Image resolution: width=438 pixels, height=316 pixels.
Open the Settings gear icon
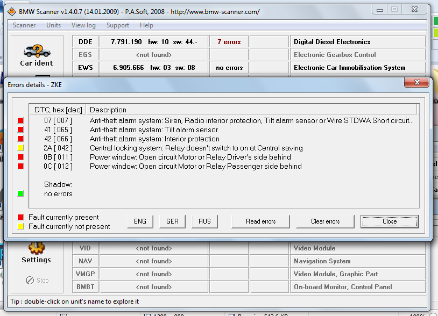point(37,248)
